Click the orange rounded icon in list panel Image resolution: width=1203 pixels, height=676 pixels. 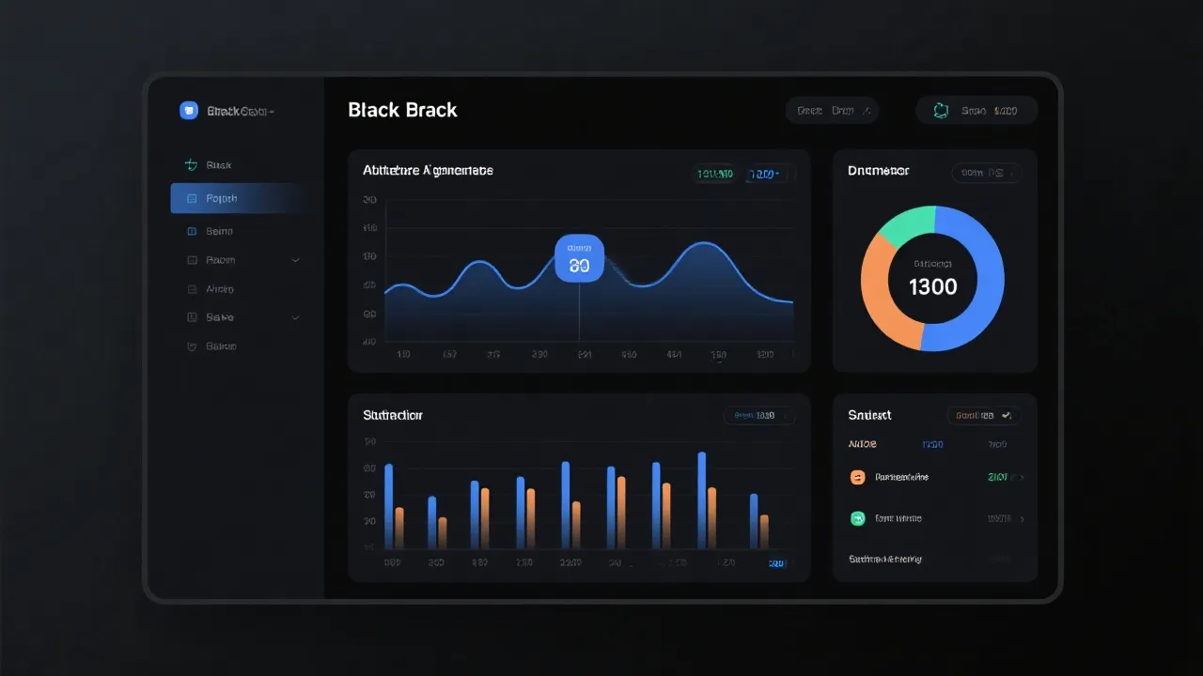point(857,477)
